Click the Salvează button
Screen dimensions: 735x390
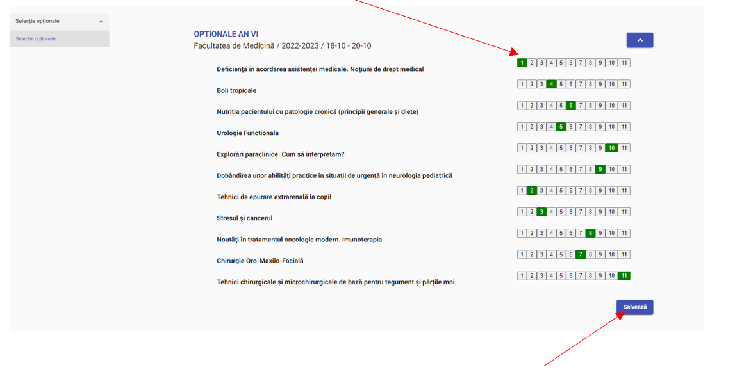pyautogui.click(x=634, y=307)
